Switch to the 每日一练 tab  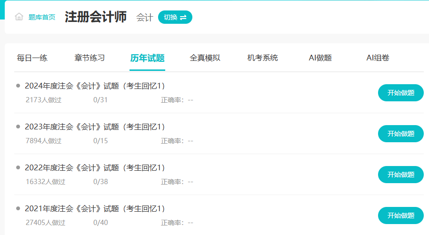point(32,58)
